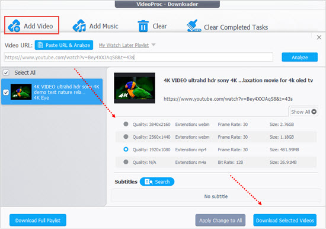Click the subtitle search magnifier icon
This screenshot has width=326, height=229.
pyautogui.click(x=149, y=182)
